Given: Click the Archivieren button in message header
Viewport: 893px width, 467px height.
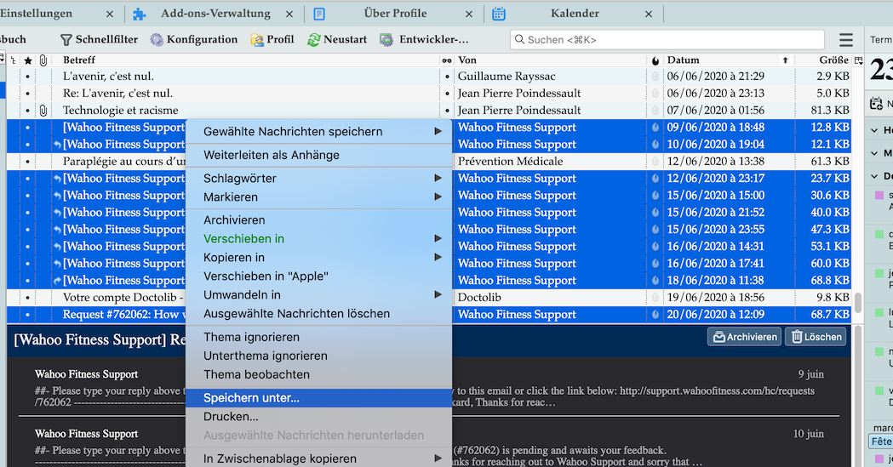Looking at the screenshot, I should (x=744, y=337).
